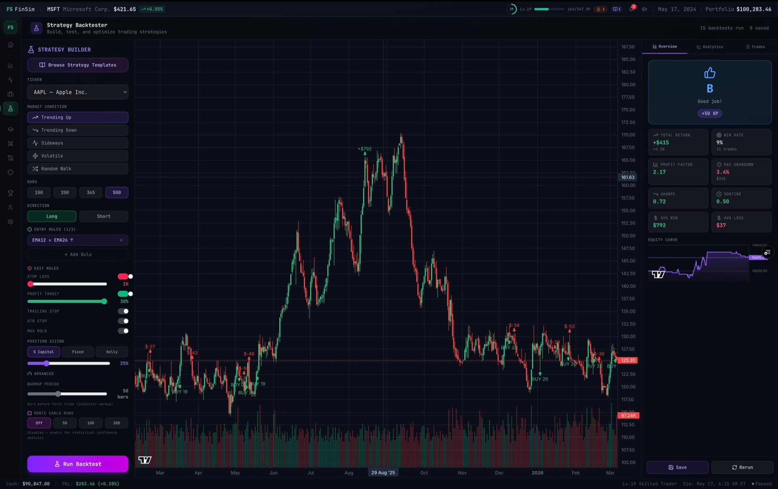Click Browse Strategy Templates button
The height and width of the screenshot is (489, 778).
click(78, 65)
